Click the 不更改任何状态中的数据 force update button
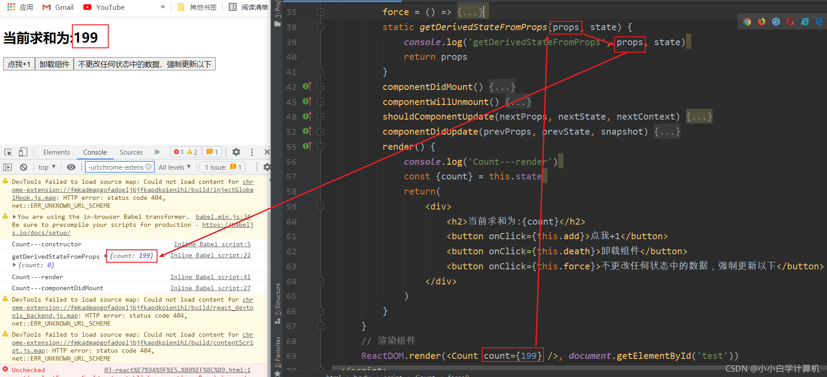This screenshot has height=377, width=827. pyautogui.click(x=145, y=64)
